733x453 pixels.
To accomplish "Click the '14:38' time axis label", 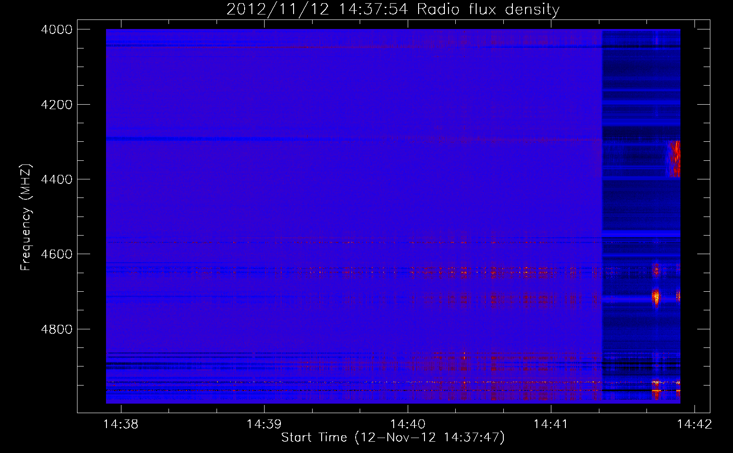I will click(x=121, y=424).
